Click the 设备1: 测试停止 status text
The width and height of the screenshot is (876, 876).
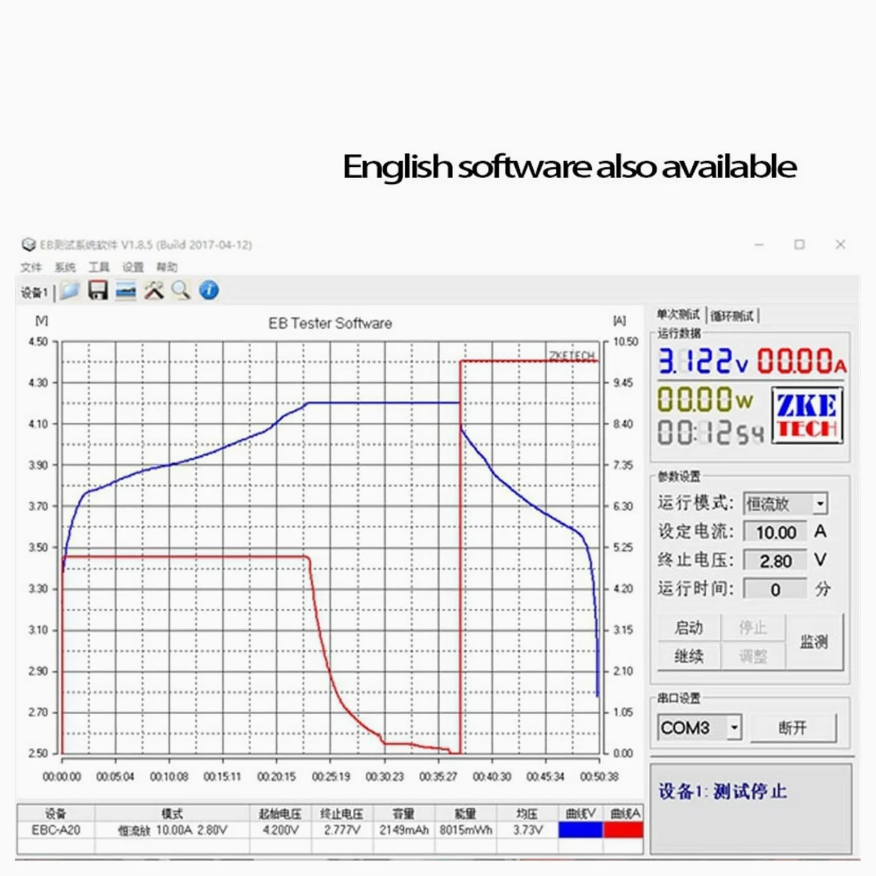click(x=722, y=791)
